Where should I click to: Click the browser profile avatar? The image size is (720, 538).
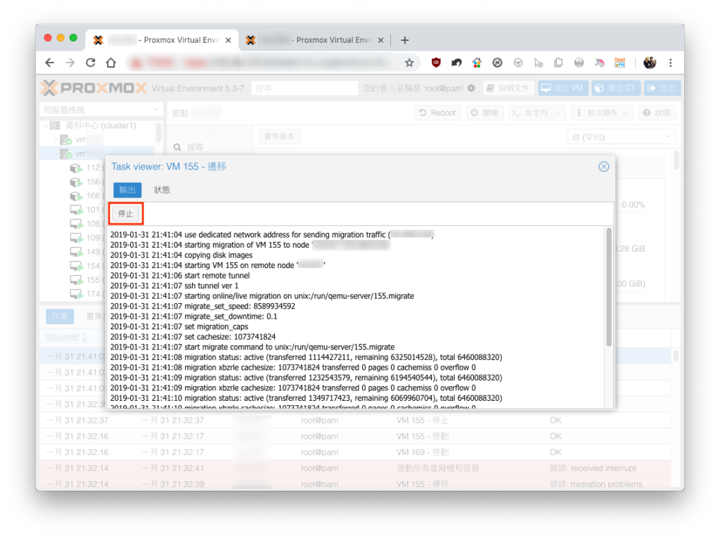[650, 63]
